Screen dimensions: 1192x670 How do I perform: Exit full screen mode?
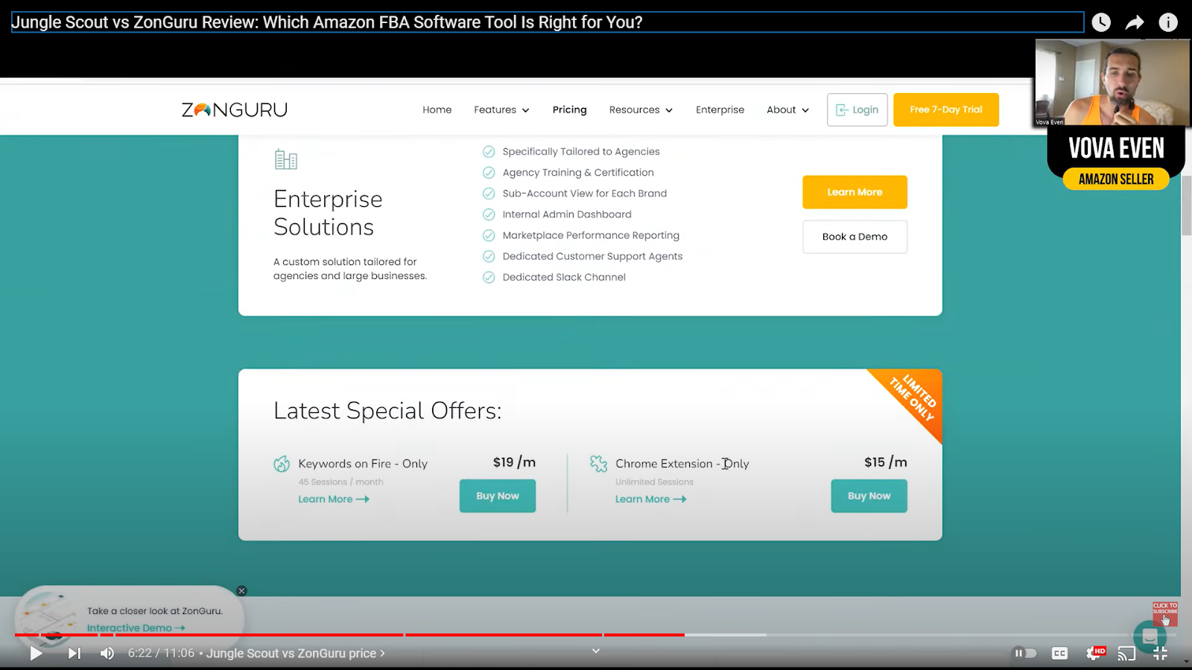click(x=1160, y=654)
